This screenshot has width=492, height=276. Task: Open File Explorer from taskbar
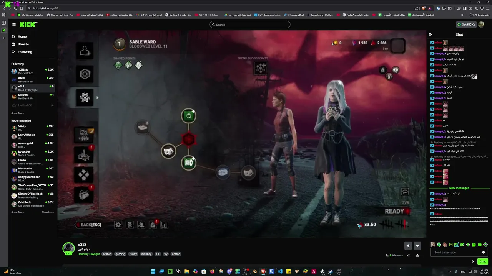click(187, 271)
